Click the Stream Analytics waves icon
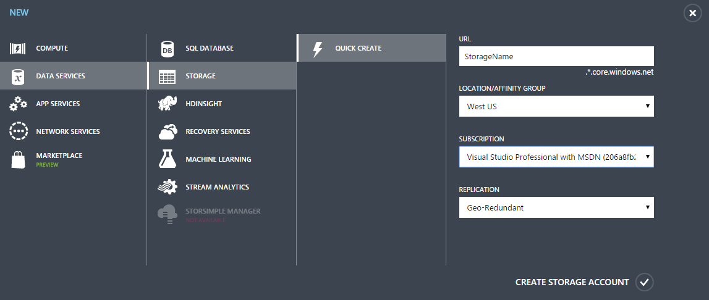Viewport: 709px width, 300px height. click(x=168, y=187)
